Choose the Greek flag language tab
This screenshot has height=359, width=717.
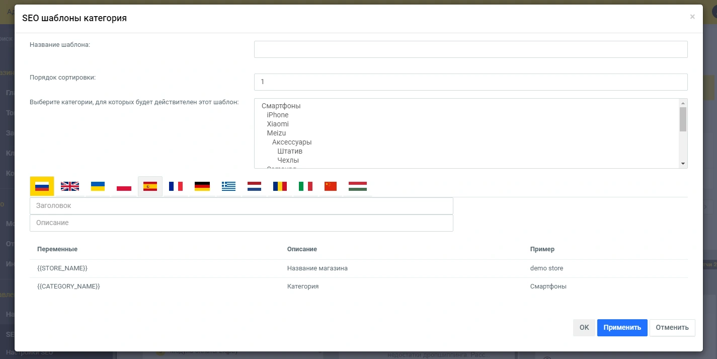tap(228, 186)
